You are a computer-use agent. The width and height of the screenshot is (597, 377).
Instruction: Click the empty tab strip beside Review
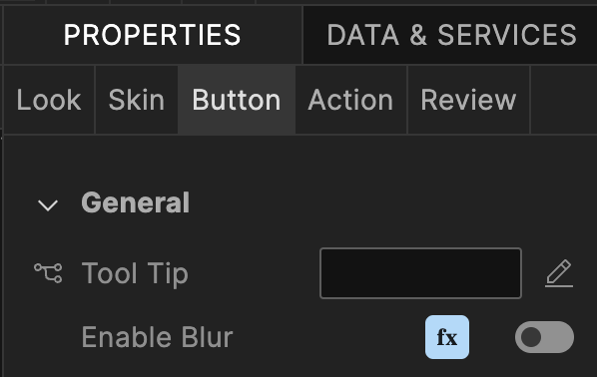(x=564, y=100)
